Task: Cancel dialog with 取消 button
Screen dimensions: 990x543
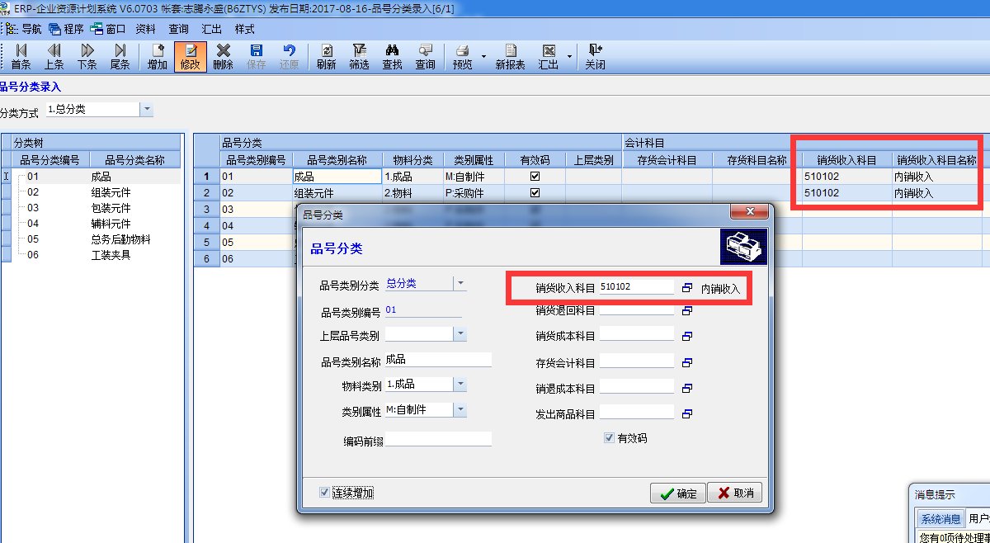Action: tap(734, 493)
